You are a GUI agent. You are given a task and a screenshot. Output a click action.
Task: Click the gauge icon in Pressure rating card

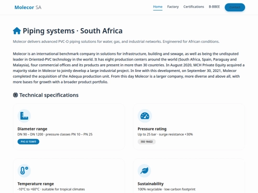click(145, 116)
